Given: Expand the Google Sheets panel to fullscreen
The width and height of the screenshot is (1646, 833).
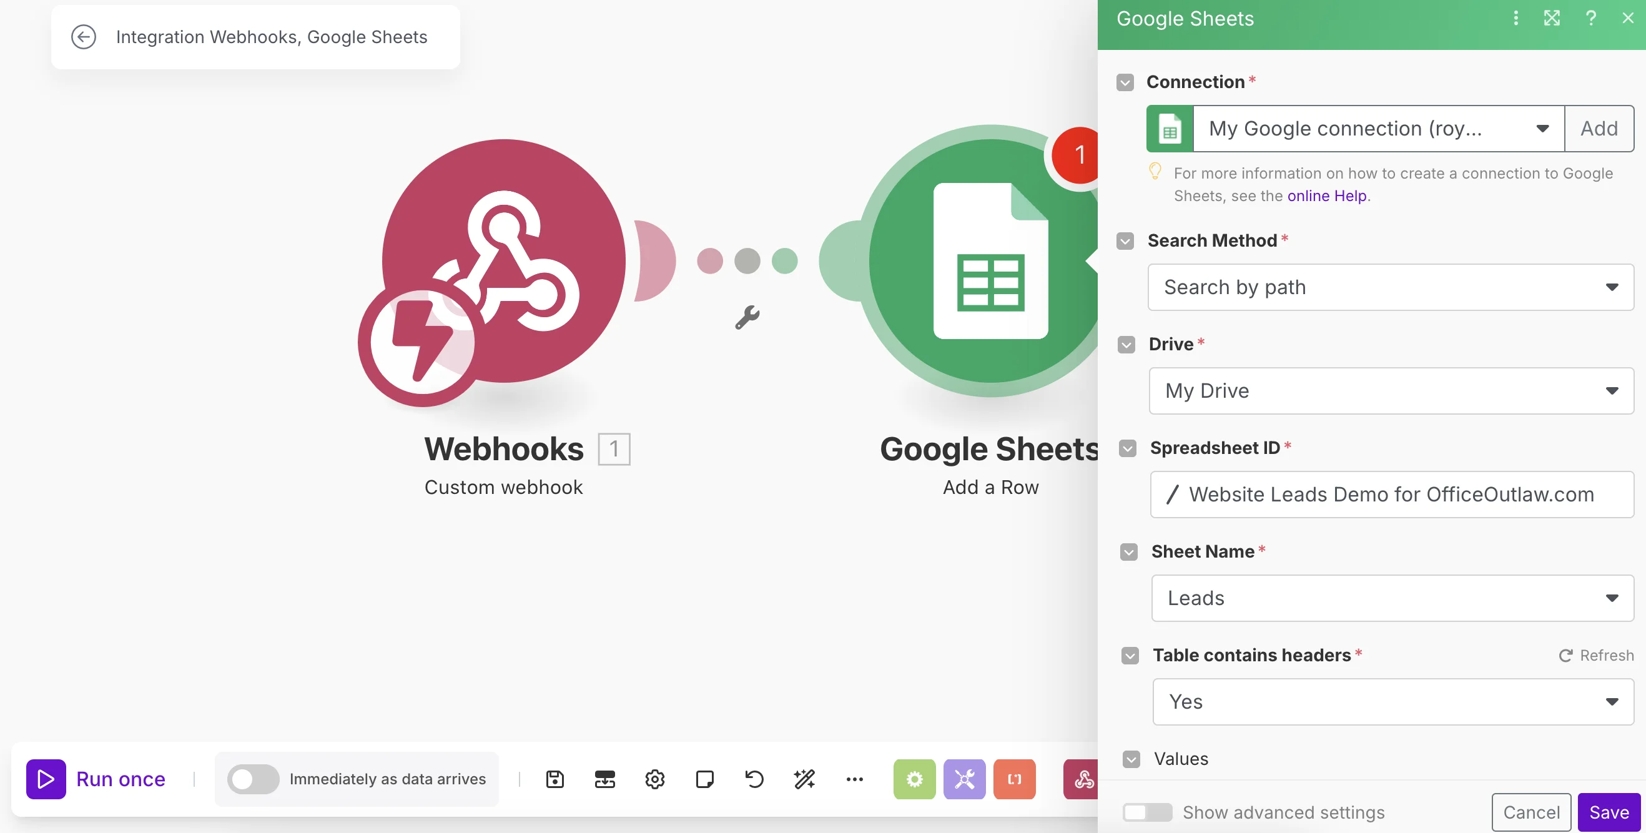Looking at the screenshot, I should (x=1552, y=18).
